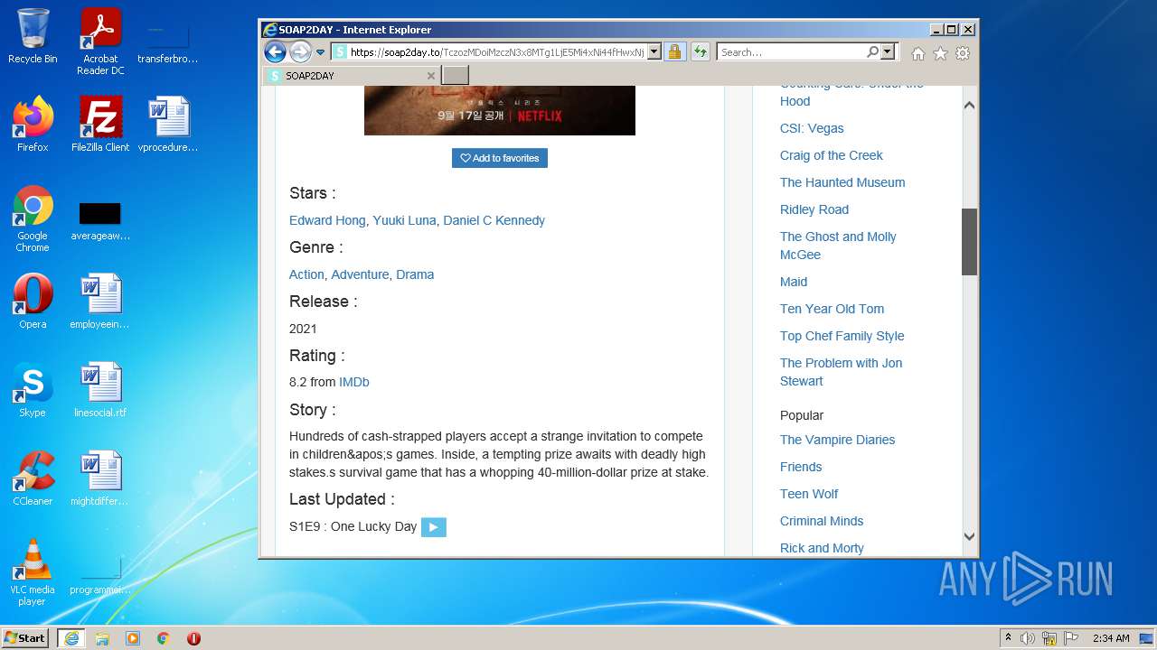This screenshot has height=650, width=1157.
Task: Close the SOAP2DAY tab
Action: 430,76
